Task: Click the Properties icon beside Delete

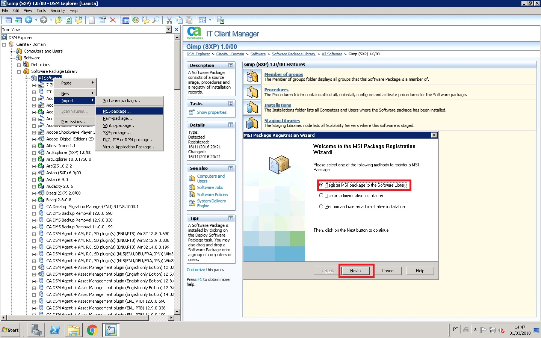Action: 102,20
